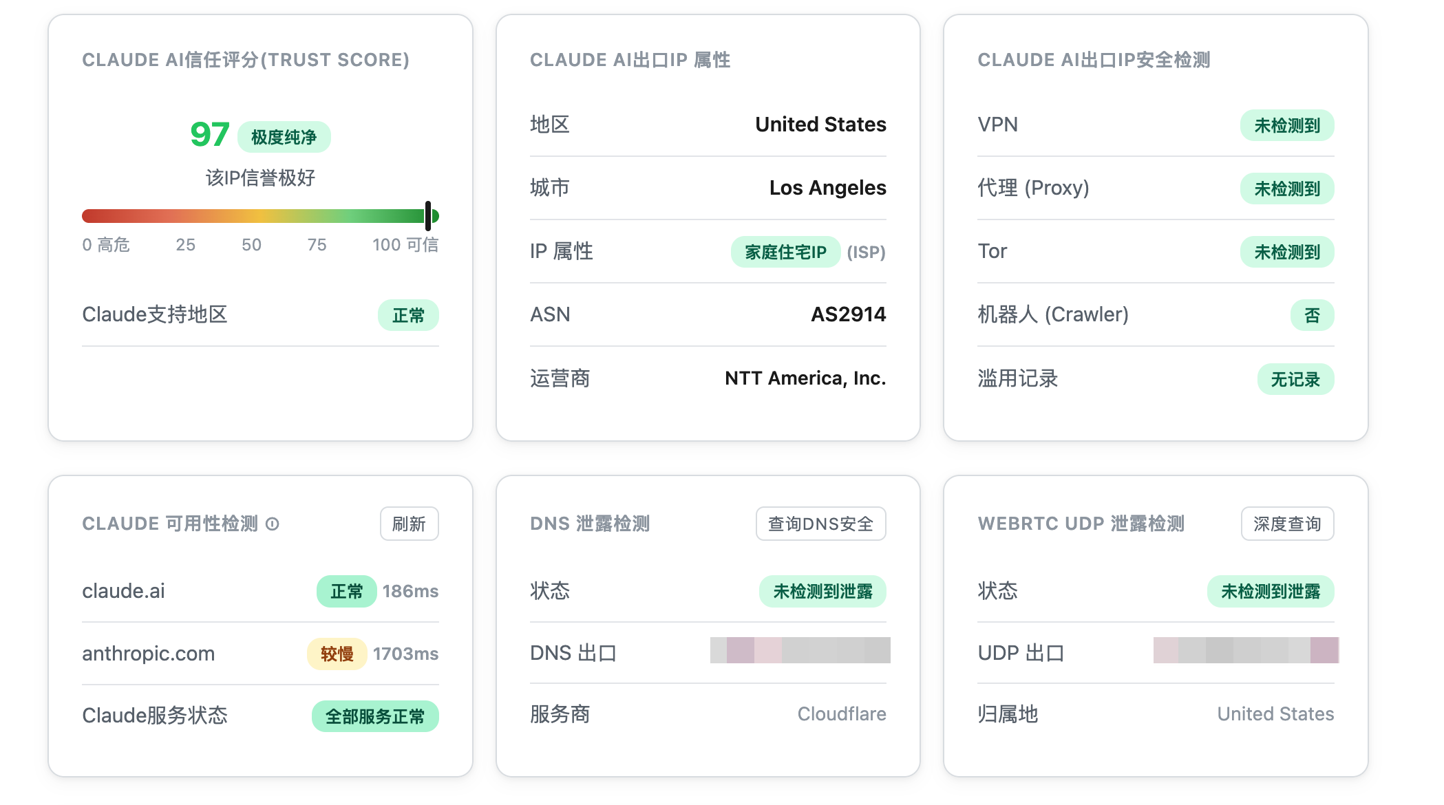Click the 服务商 label
Viewport: 1444px width, 805px height.
(x=560, y=714)
